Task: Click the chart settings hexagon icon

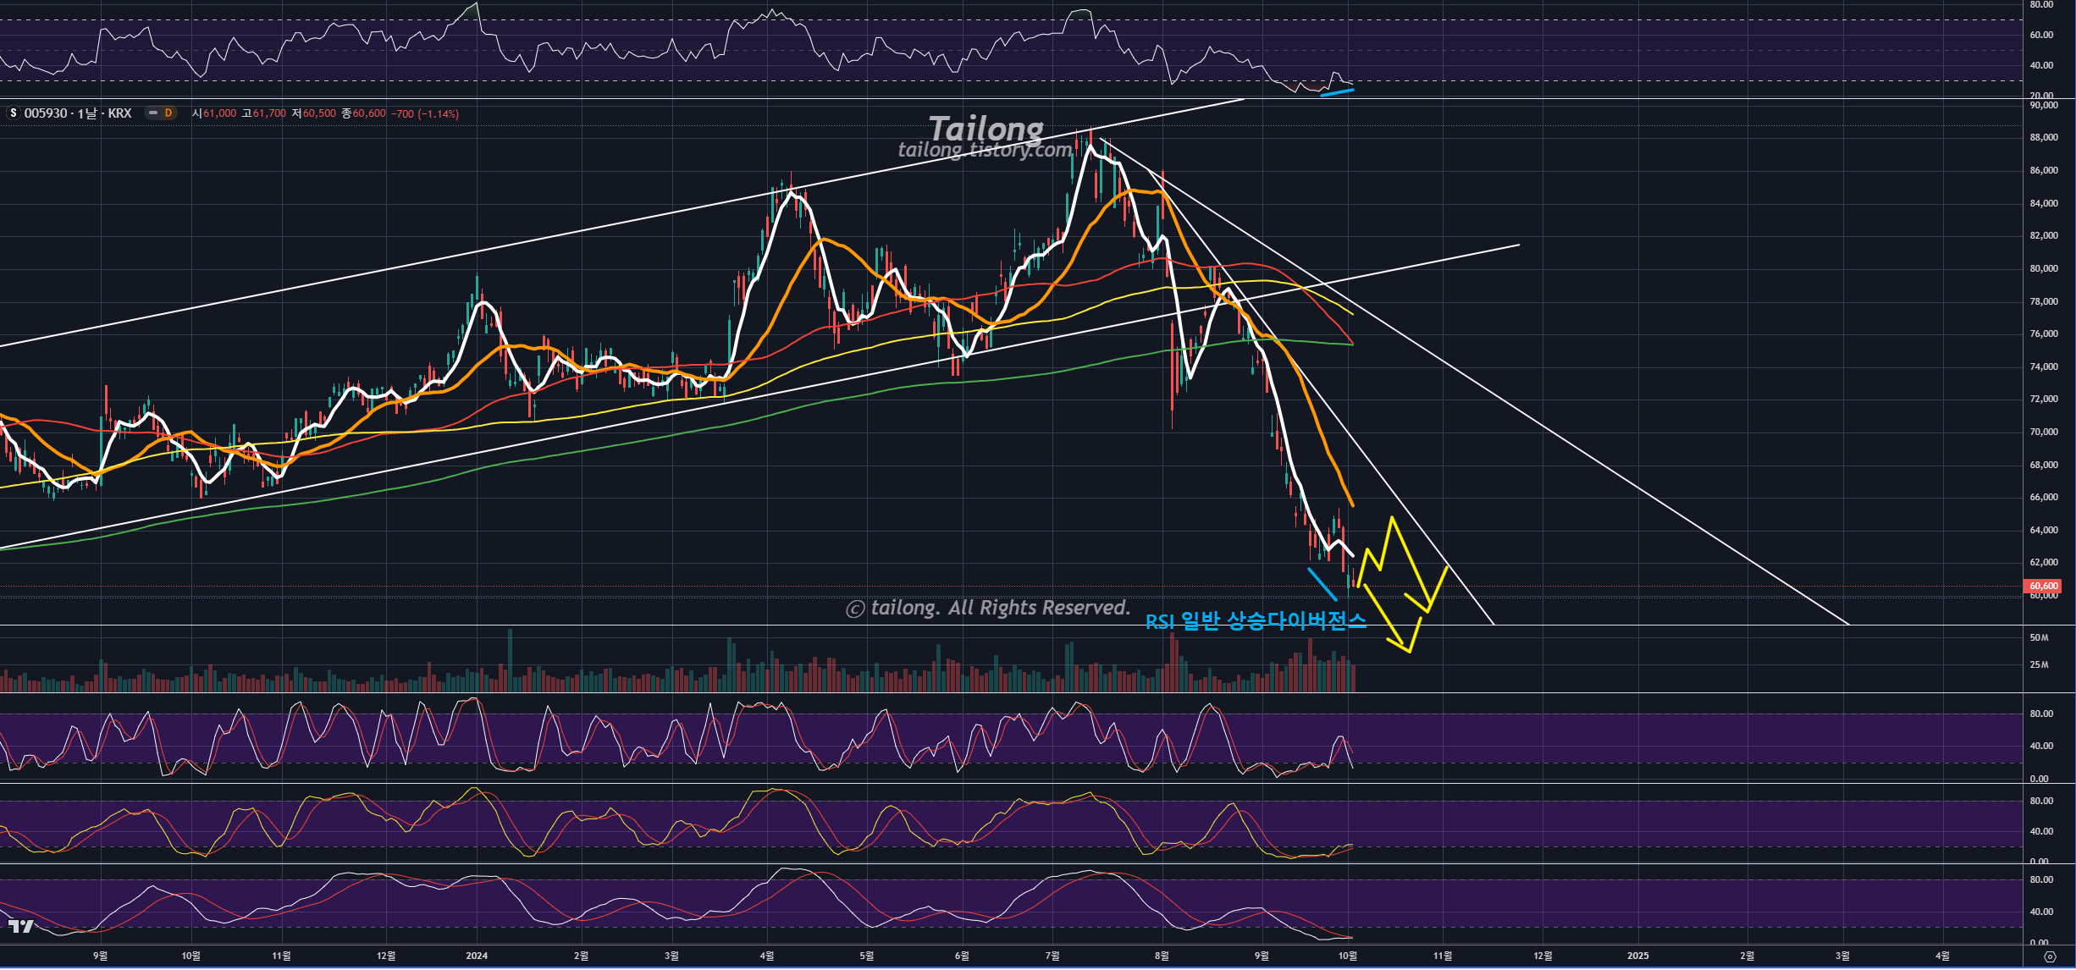Action: (x=2050, y=956)
